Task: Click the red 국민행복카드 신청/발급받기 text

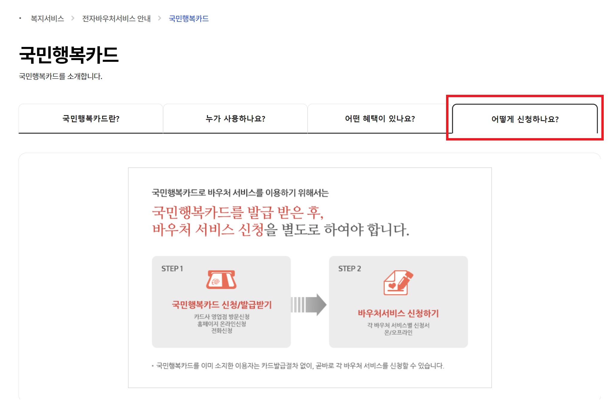Action: tap(221, 305)
